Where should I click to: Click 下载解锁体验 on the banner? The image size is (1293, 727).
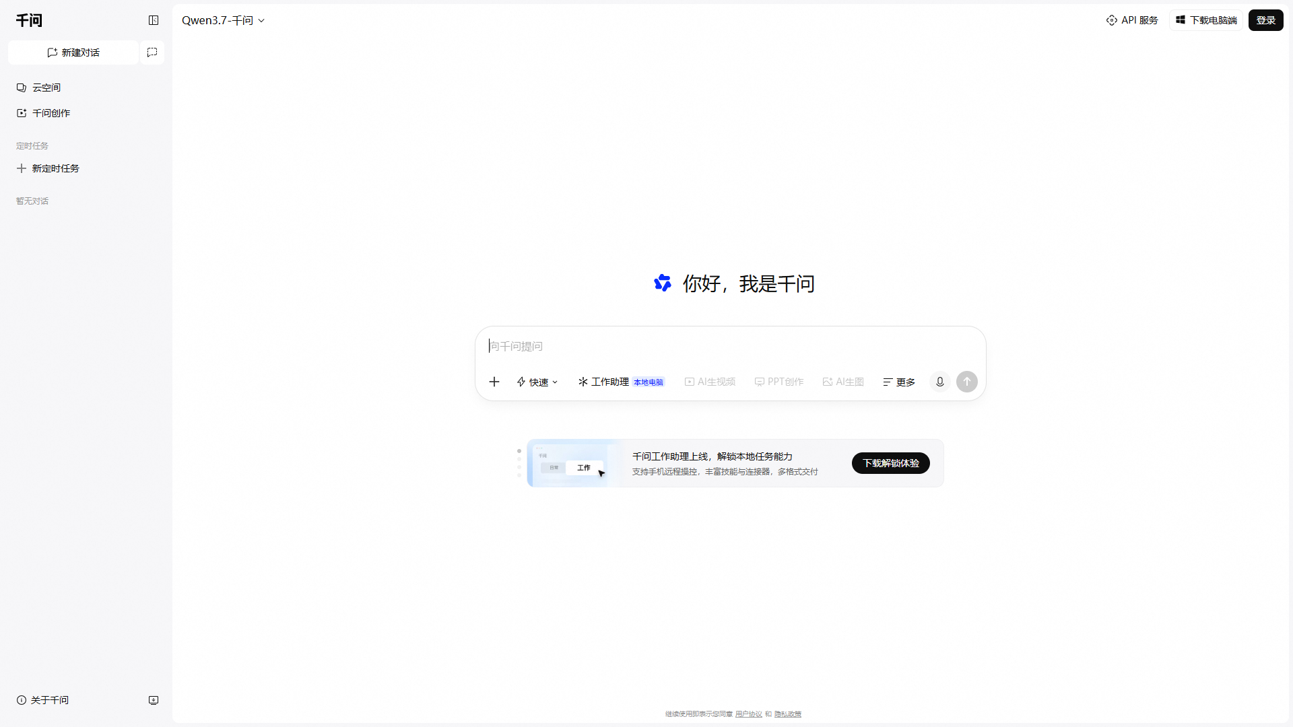890,463
